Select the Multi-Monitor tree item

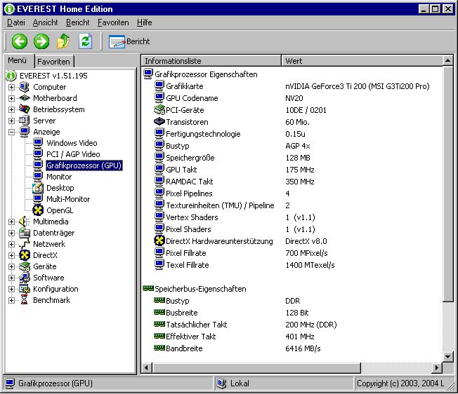click(68, 199)
